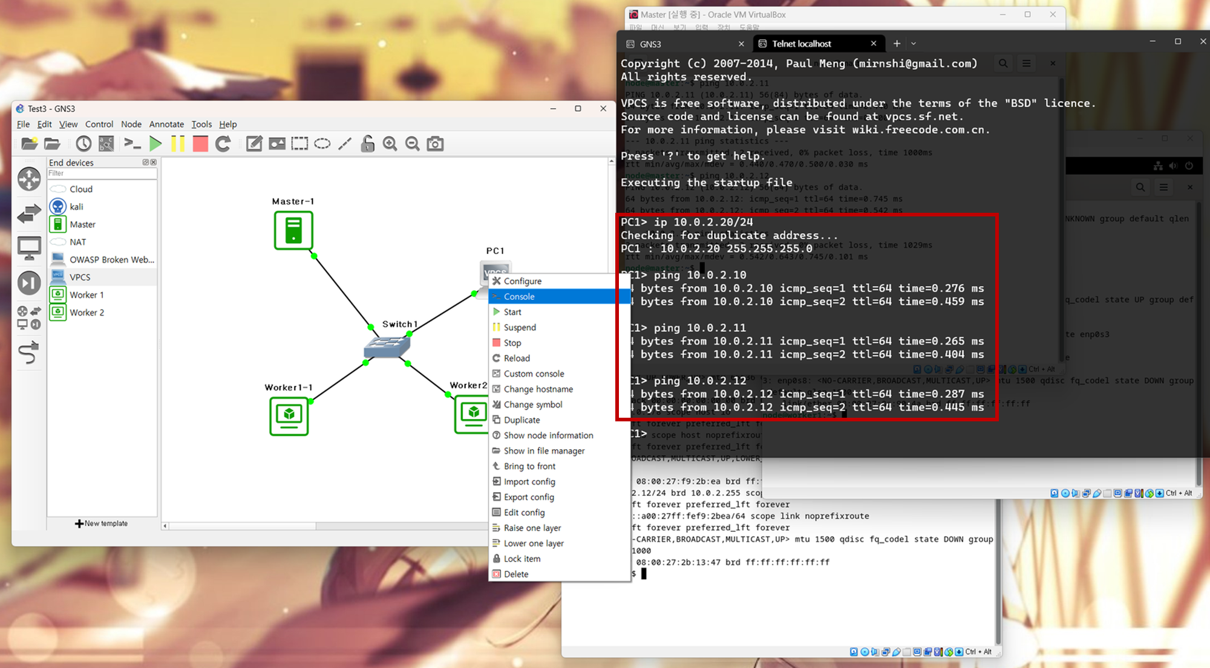Close the End devices panel

tap(153, 163)
